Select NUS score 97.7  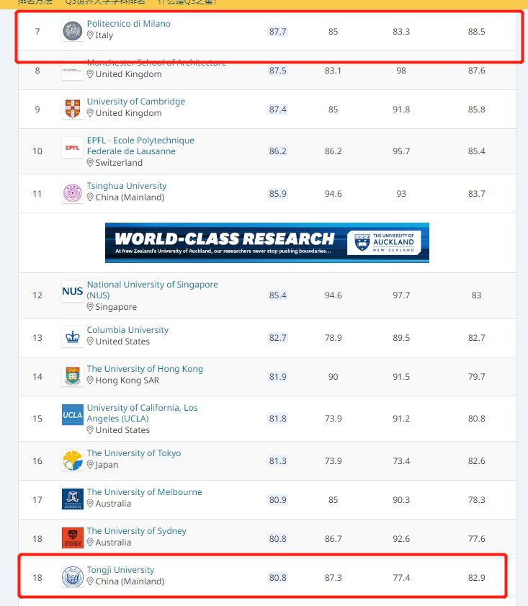pos(401,295)
